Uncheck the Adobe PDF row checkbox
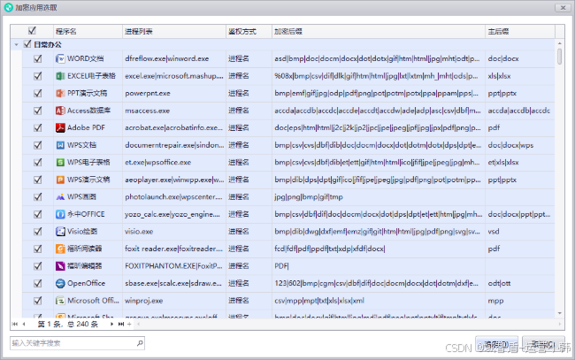Screen dimensions: 575x360 (x=37, y=127)
